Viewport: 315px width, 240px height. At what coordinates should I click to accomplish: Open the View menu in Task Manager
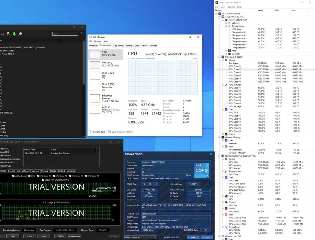click(x=106, y=41)
